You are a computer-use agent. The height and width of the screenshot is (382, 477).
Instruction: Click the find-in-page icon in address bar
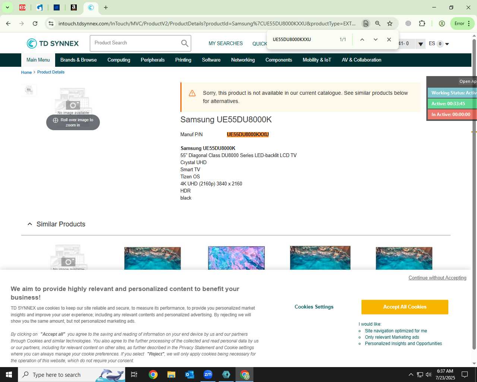(366, 24)
